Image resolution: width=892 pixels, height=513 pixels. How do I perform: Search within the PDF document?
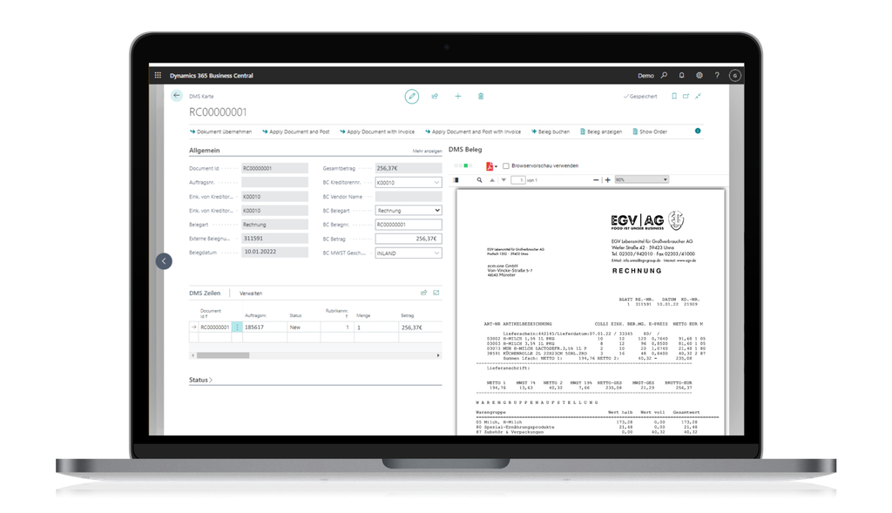480,179
